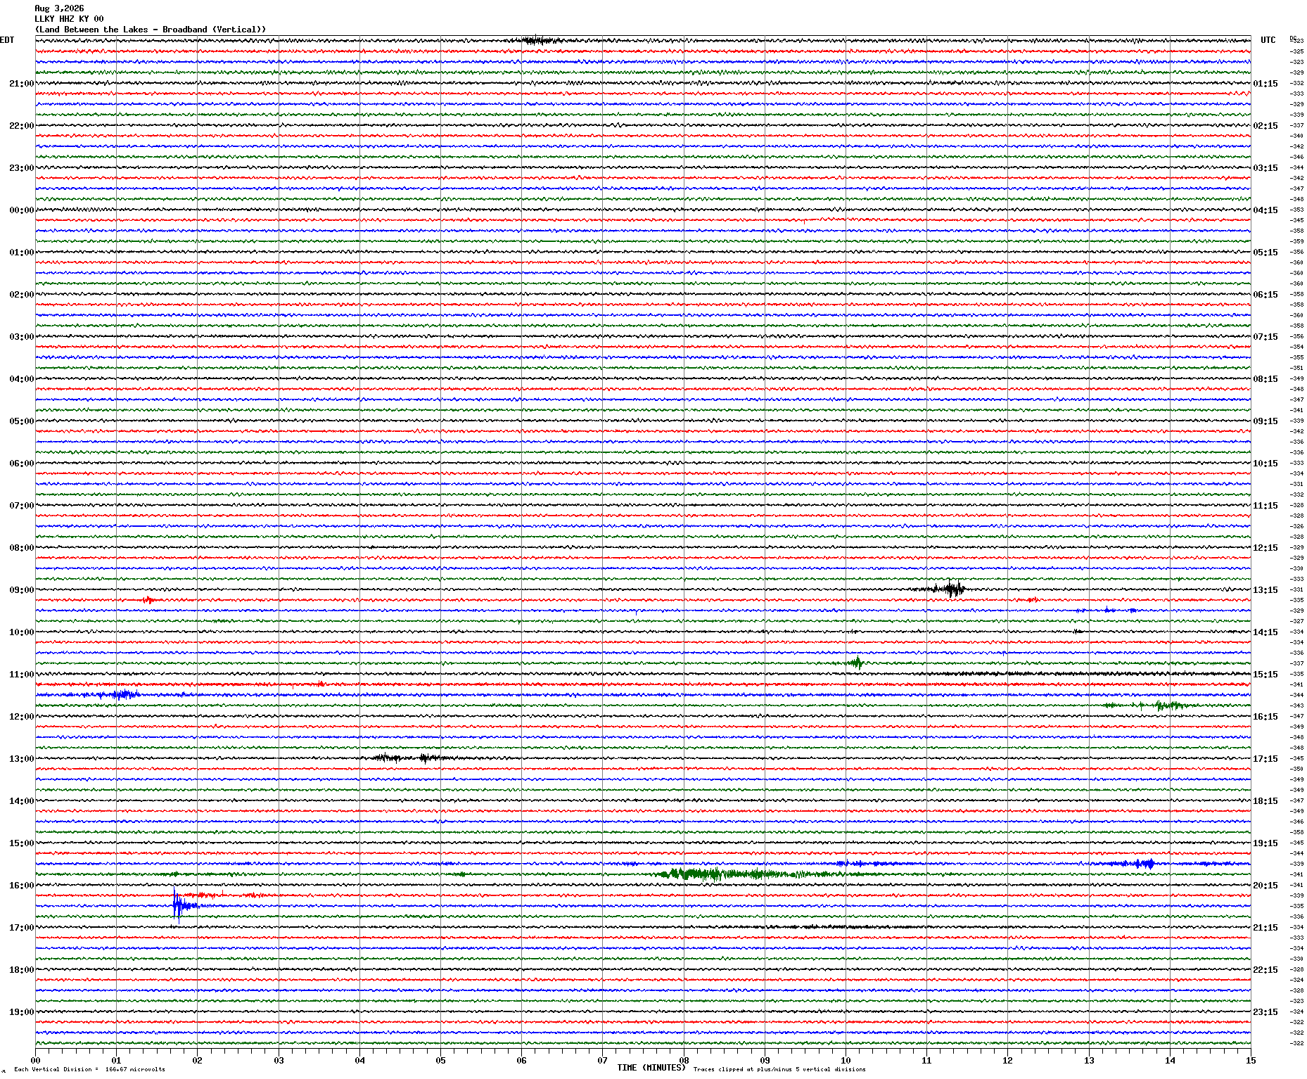Click the 00:00 EDT hour label
Screen dimensions: 1307x1079
coord(21,210)
